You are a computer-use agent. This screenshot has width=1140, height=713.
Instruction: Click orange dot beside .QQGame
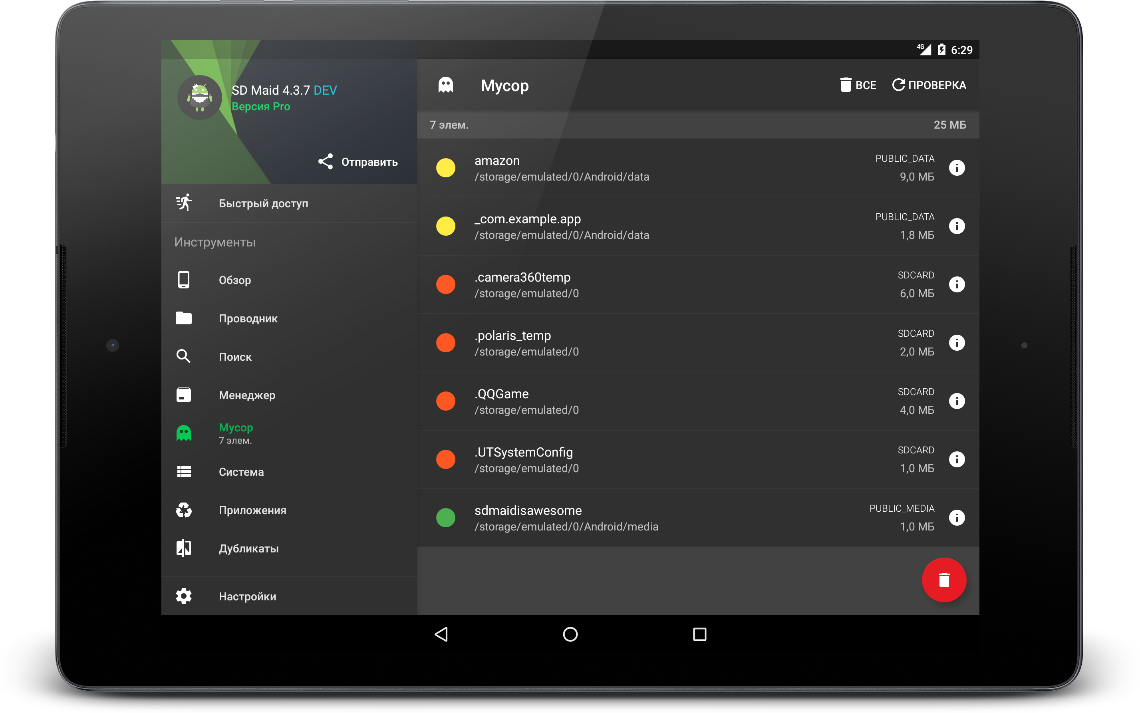tap(445, 401)
